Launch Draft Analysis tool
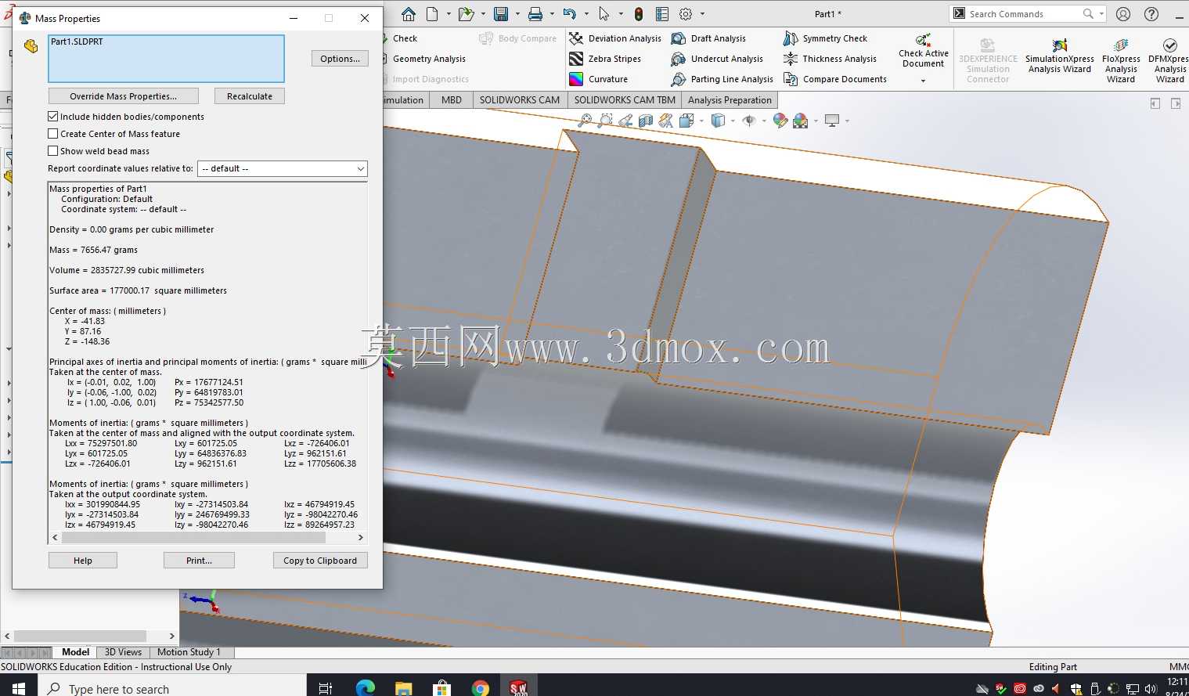The width and height of the screenshot is (1189, 696). point(708,38)
